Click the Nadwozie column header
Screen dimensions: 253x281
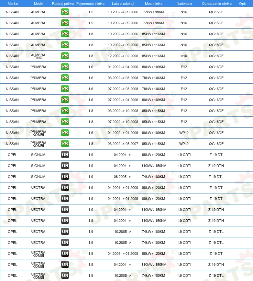pos(184,4)
